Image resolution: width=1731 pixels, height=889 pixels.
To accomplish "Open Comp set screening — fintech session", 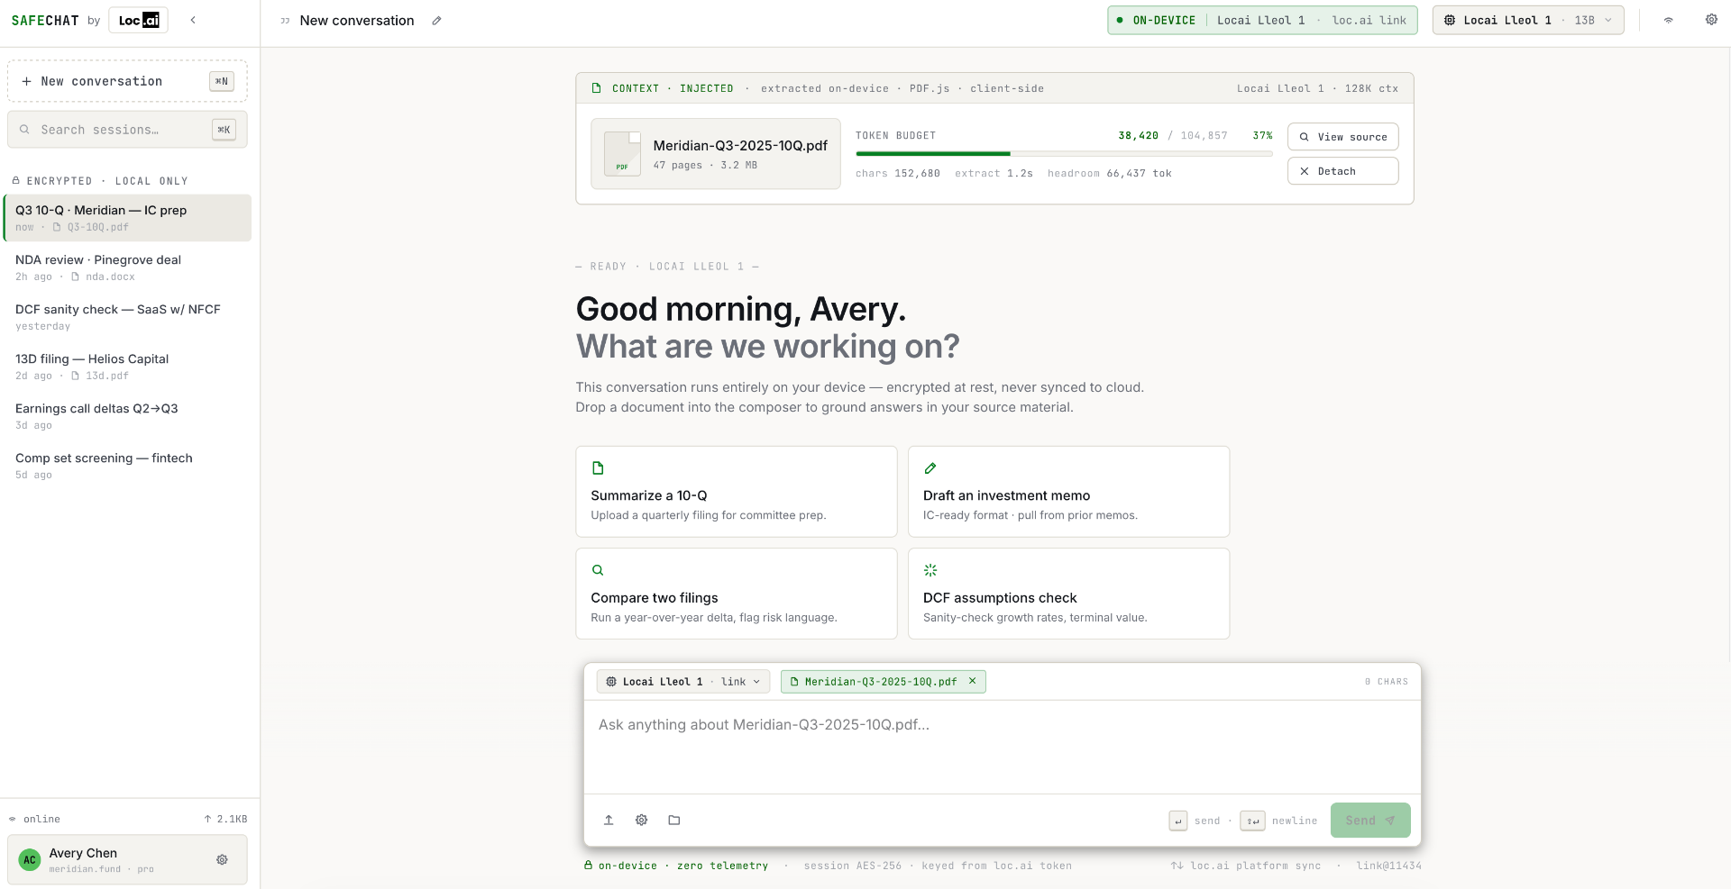I will pyautogui.click(x=127, y=466).
